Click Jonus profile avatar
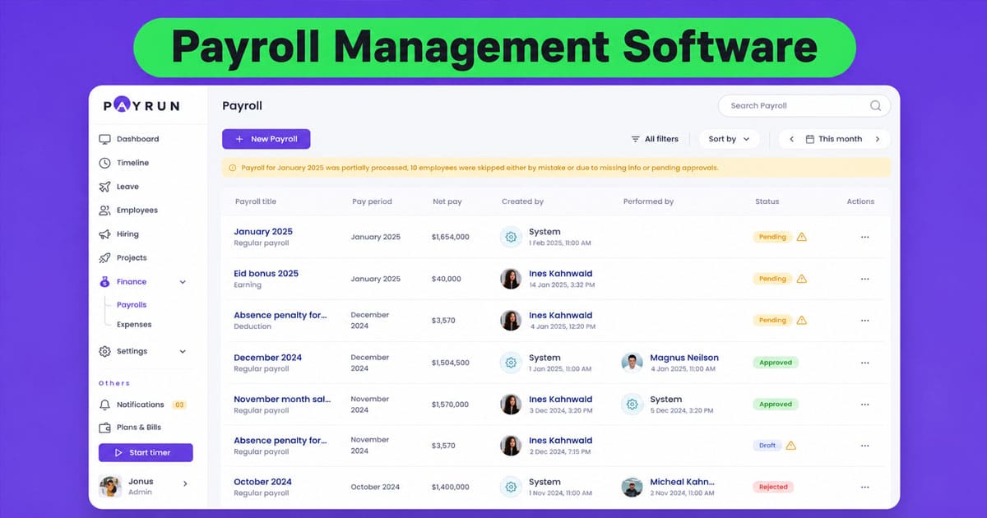 [x=110, y=486]
